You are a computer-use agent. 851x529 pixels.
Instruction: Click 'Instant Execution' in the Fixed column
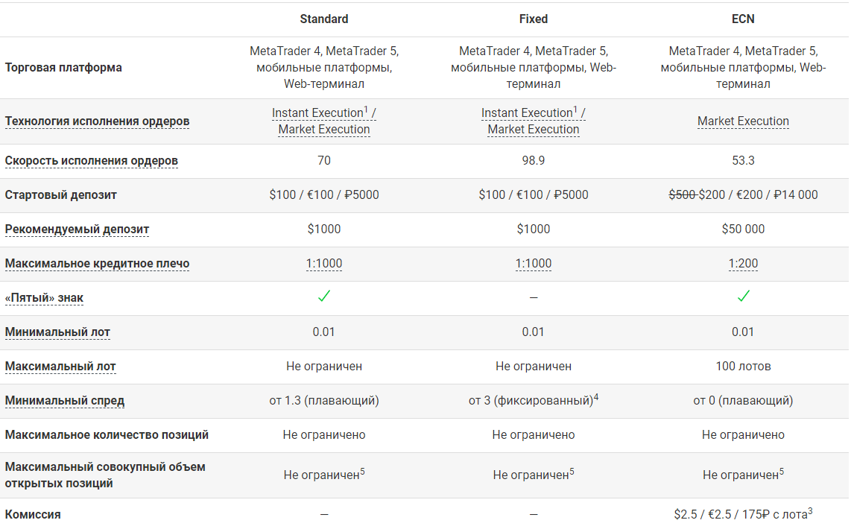point(527,113)
